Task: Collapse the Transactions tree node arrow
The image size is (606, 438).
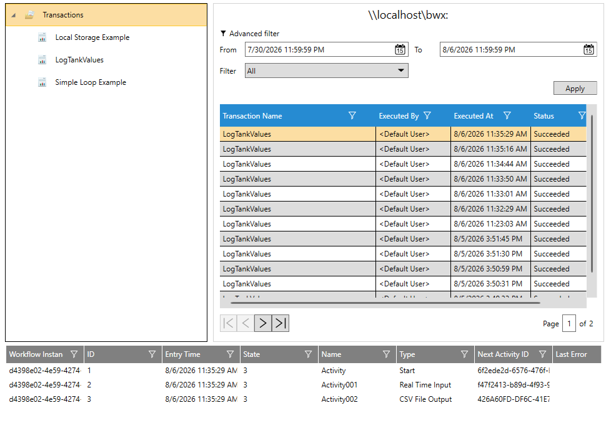Action: click(x=14, y=16)
